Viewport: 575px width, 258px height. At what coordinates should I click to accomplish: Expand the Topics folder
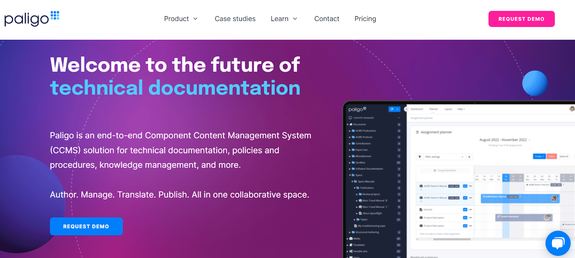point(354,220)
